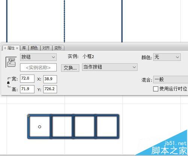Toggle the width-height constrain lock

tap(8, 83)
